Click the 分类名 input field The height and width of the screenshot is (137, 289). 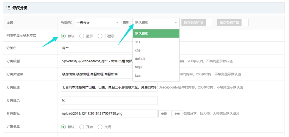pos(96,48)
